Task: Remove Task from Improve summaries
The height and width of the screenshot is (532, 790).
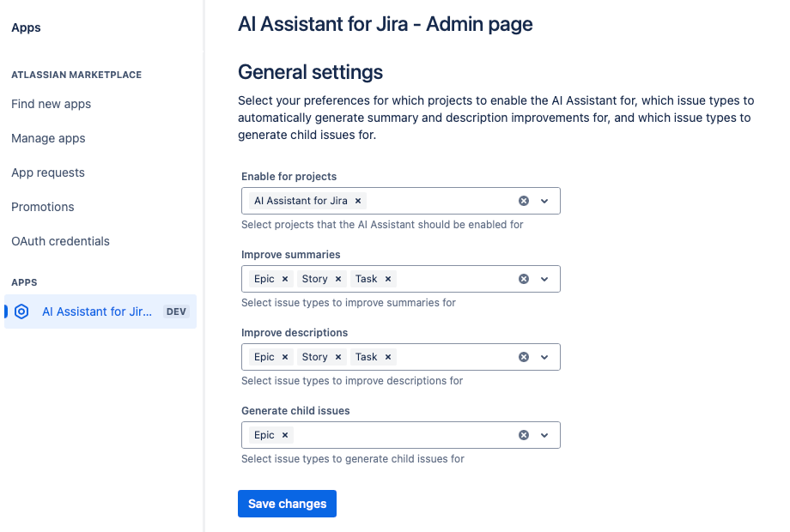Action: point(388,279)
